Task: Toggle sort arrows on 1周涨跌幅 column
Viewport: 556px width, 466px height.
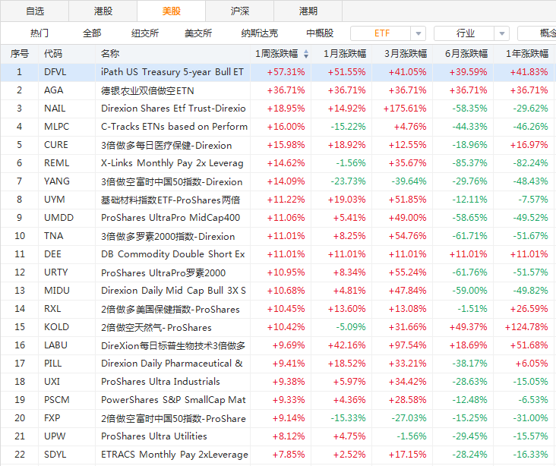Action: click(x=306, y=54)
